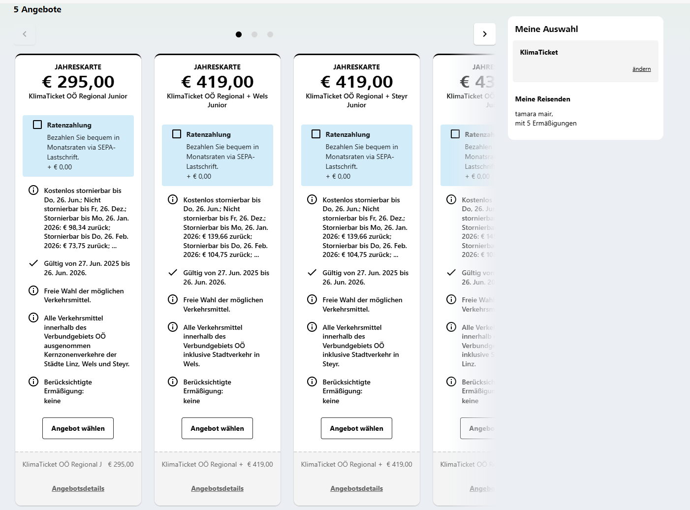Click 'Meine Auswahl' panel heading
This screenshot has height=510, width=690.
point(546,29)
